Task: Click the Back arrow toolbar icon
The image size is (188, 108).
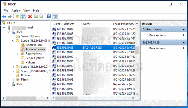Action: point(4,16)
